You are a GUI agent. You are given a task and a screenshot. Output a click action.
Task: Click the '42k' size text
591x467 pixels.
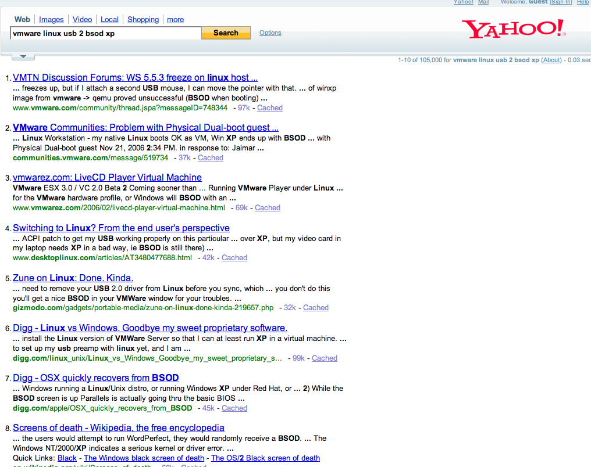pos(208,258)
